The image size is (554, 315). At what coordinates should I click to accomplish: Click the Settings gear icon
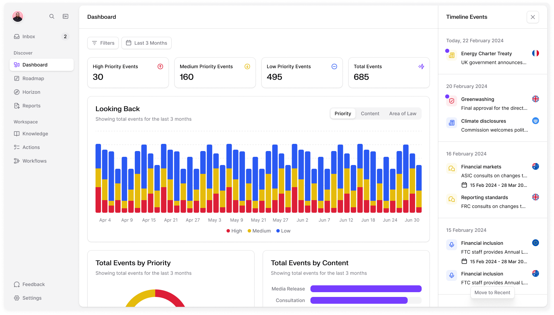click(17, 298)
